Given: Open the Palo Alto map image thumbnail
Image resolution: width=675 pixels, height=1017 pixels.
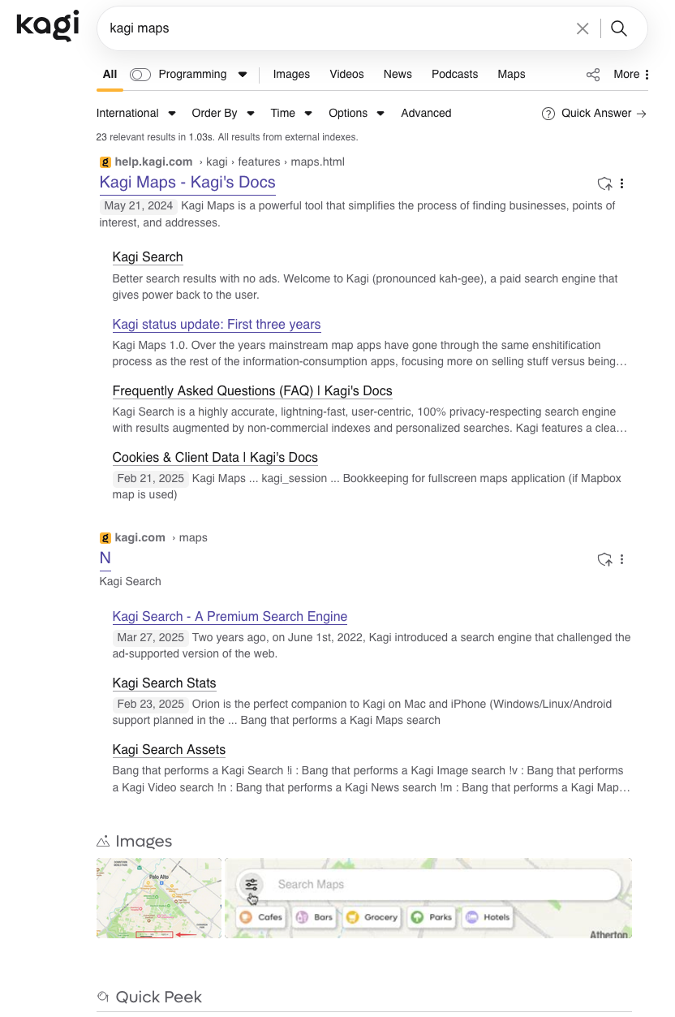Looking at the screenshot, I should [x=158, y=898].
